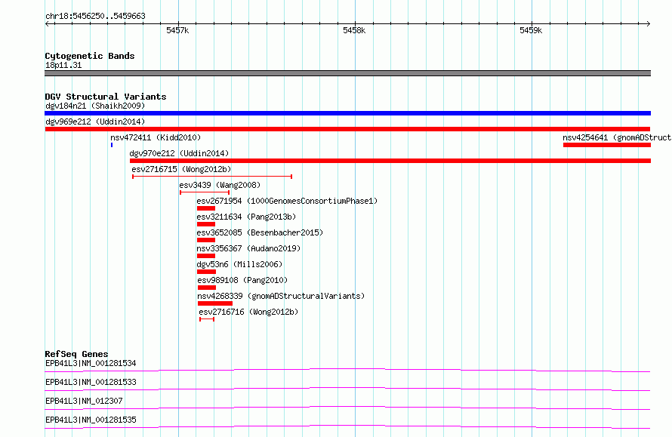Open the dgv53n6 (Mills2006) label
The height and width of the screenshot is (437, 672).
click(239, 264)
